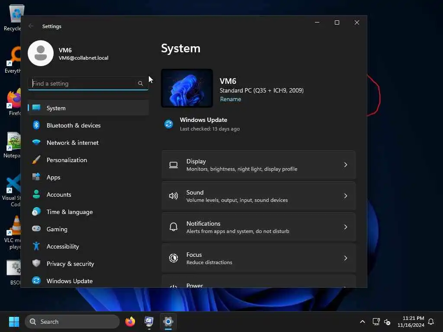Viewport: 443px width, 332px height.
Task: Click the System monitor icon in sidebar
Action: pyautogui.click(x=36, y=108)
